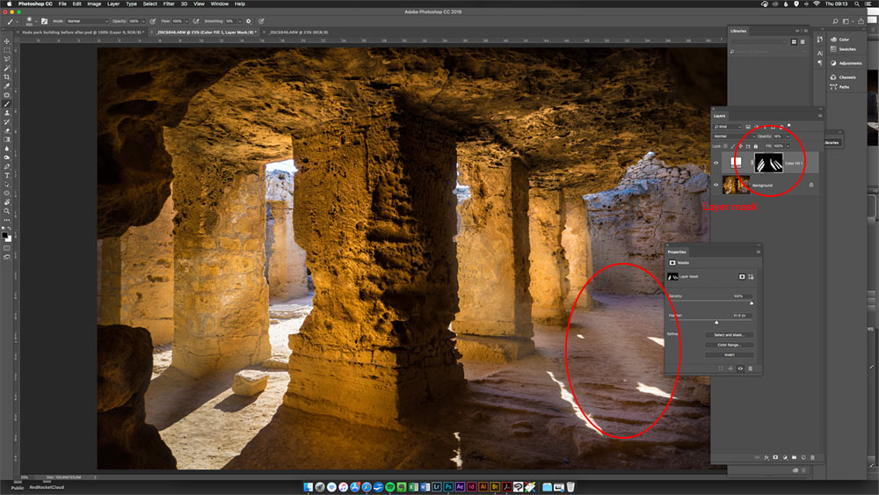Viewport: 879px width, 495px height.
Task: Open the layer Kind filter dropdown
Action: (728, 127)
